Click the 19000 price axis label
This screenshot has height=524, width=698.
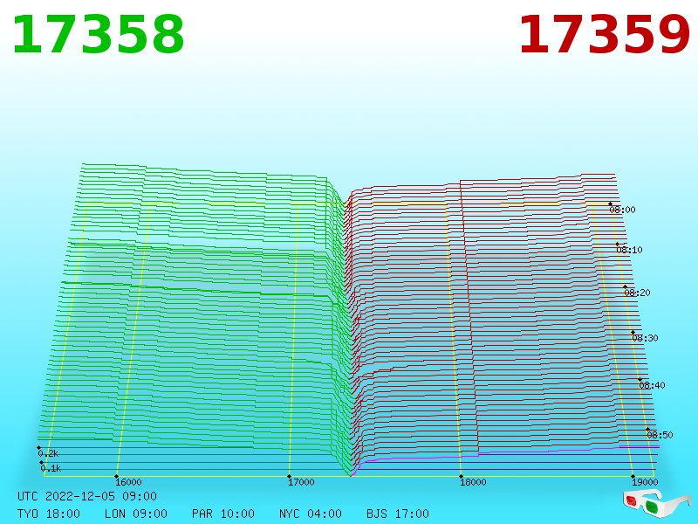[x=645, y=482]
